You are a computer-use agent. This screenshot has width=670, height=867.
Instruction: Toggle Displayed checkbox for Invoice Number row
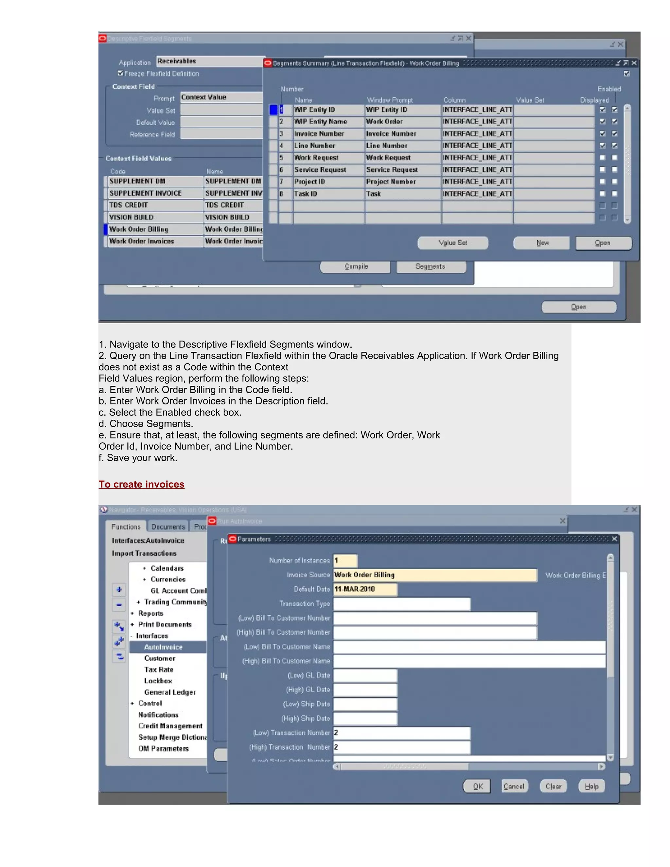603,133
